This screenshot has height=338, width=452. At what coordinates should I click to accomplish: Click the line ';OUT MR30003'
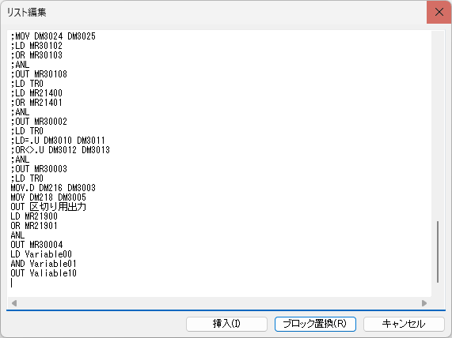click(x=39, y=169)
